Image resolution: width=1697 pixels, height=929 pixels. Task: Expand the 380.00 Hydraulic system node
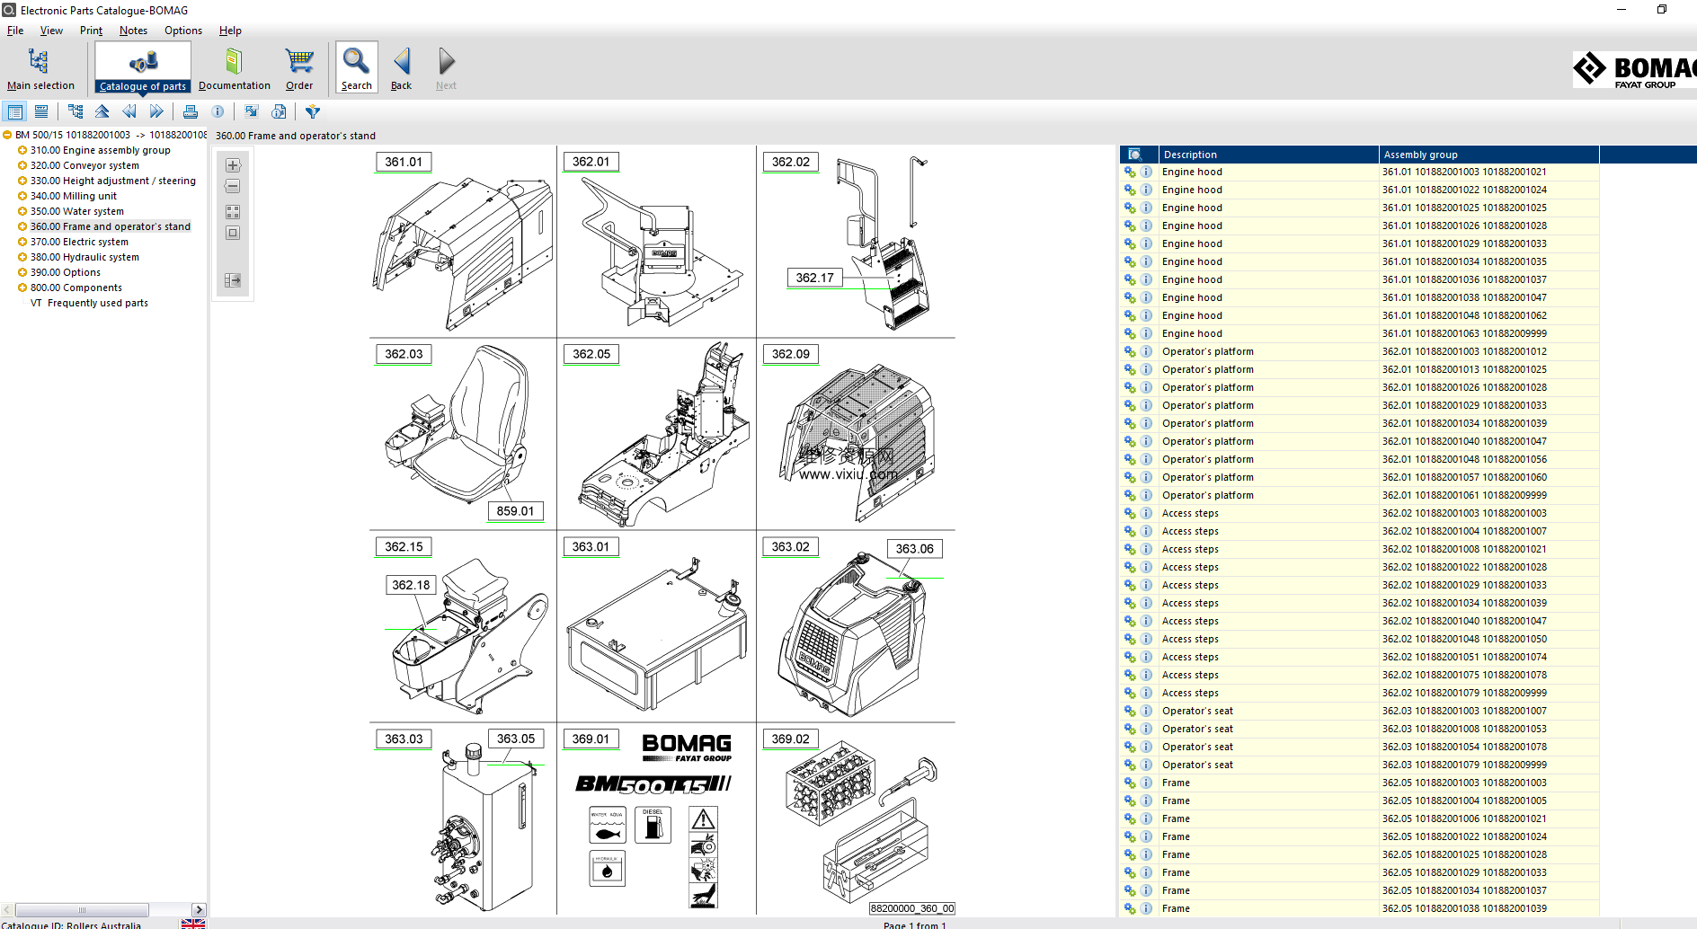[22, 258]
